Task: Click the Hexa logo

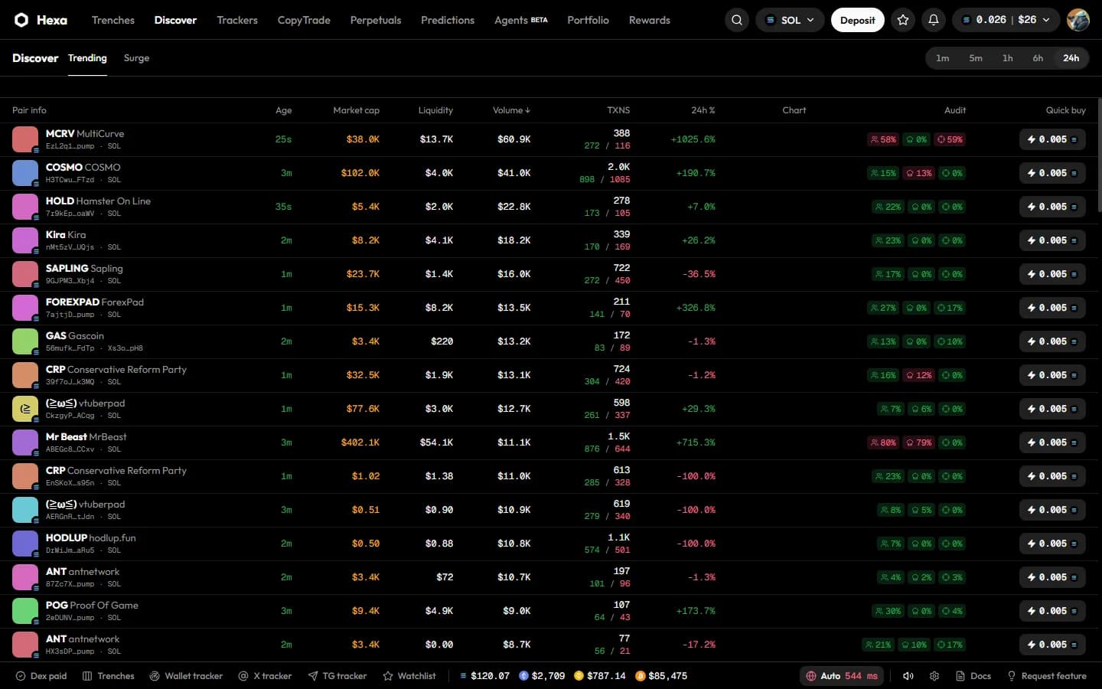Action: point(41,20)
